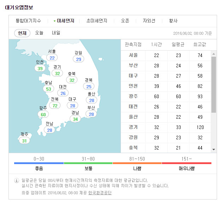Click the 부산 row name in table
Screen dimensions: 222x202
click(x=133, y=66)
